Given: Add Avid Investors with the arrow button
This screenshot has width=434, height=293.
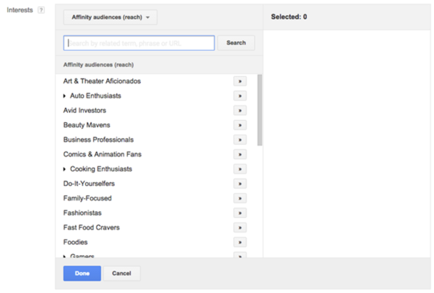Looking at the screenshot, I should (x=240, y=110).
